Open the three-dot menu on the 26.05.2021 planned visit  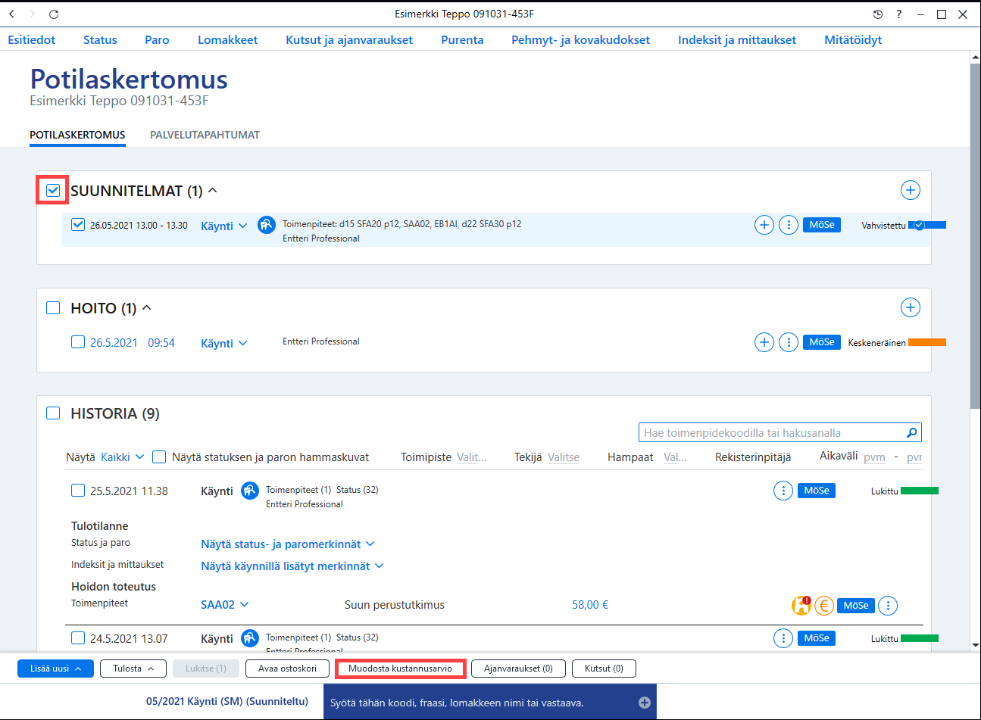click(x=789, y=225)
